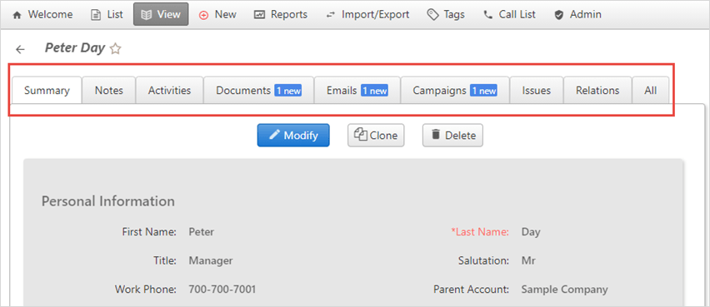Click the Salutation label
The image size is (710, 307).
pos(483,261)
